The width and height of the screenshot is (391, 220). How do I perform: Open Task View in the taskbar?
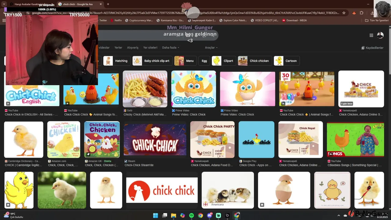[x=165, y=215]
